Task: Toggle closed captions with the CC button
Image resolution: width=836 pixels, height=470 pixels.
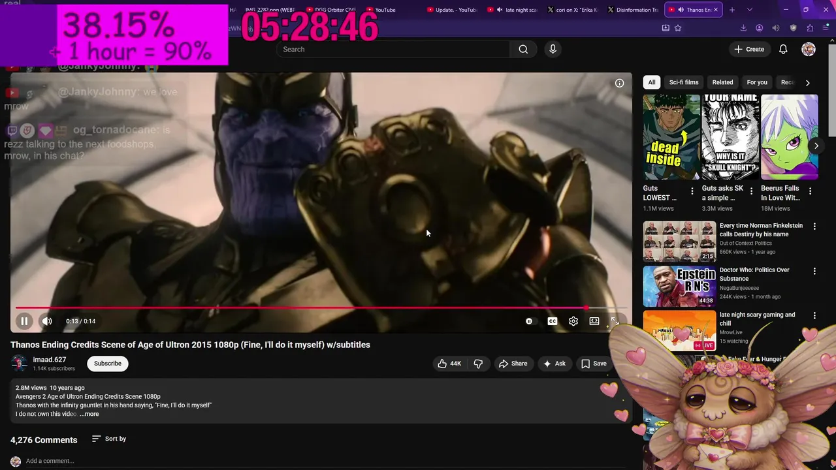Action: point(553,321)
